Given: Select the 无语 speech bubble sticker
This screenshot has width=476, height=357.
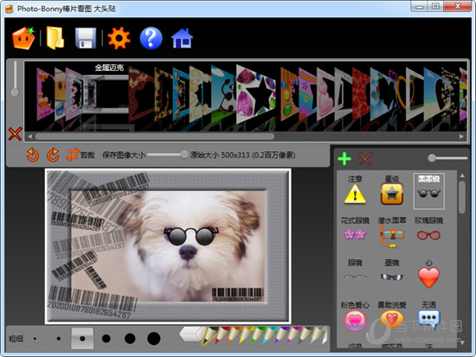Looking at the screenshot, I should coord(428,316).
